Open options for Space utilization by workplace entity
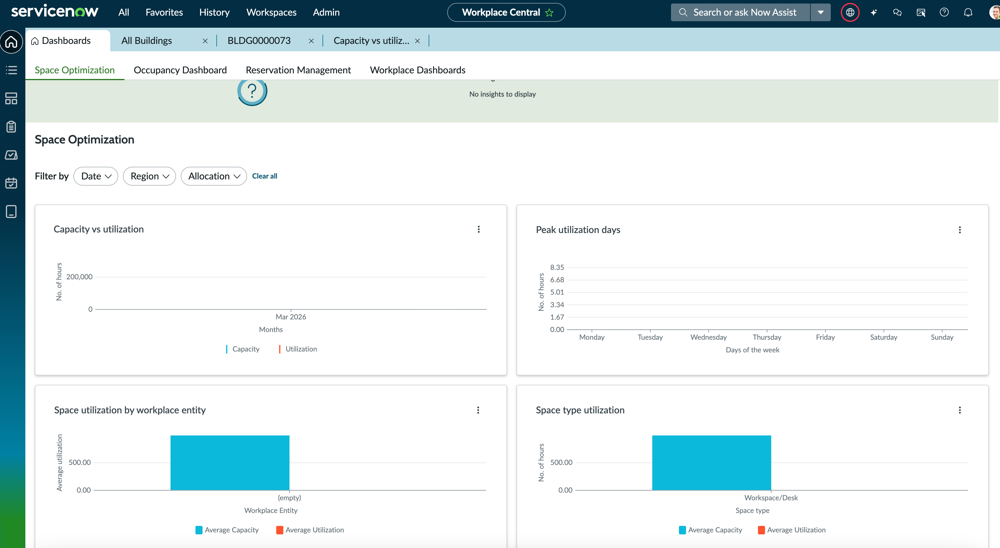The image size is (1000, 548). point(478,410)
